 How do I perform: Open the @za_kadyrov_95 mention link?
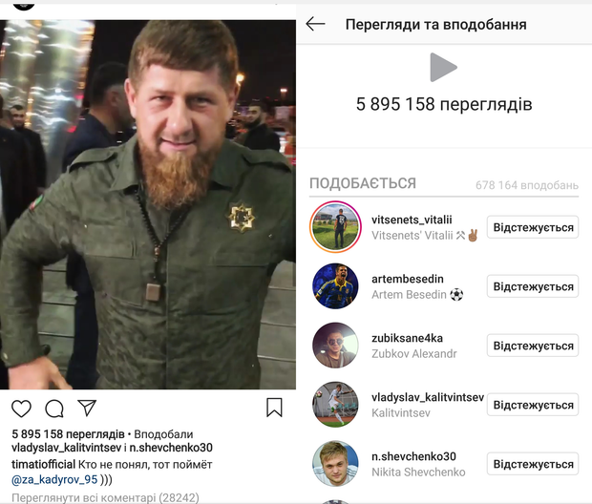pos(54,479)
